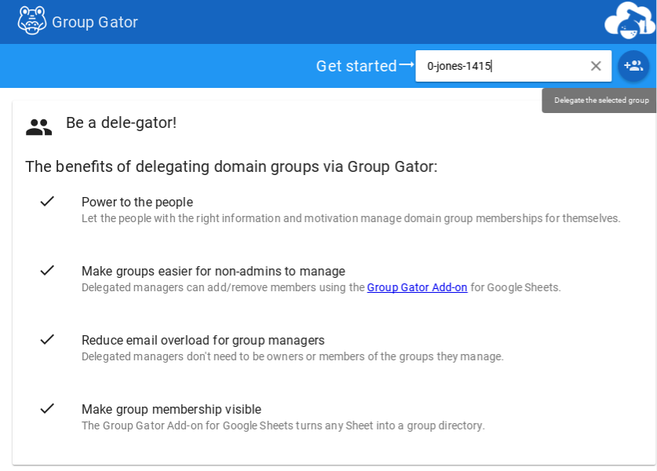This screenshot has height=471, width=657.
Task: Click the people icon beside Be a dele-gator
Action: click(38, 127)
